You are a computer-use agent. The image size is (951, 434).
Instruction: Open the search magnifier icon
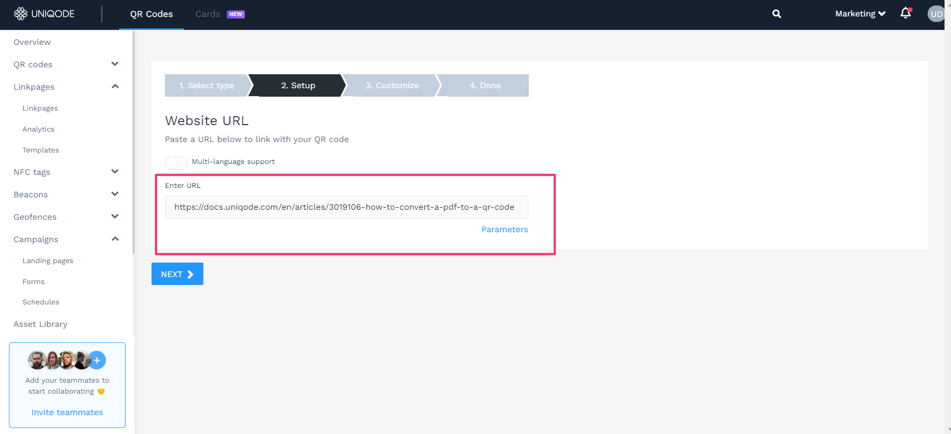[x=777, y=14]
